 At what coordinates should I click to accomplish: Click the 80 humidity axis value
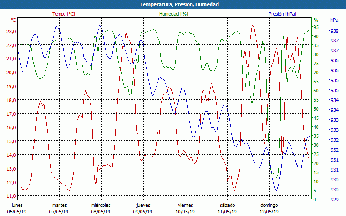pos(316,54)
